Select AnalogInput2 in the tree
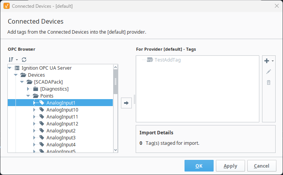This screenshot has width=283, height=175. point(61,130)
